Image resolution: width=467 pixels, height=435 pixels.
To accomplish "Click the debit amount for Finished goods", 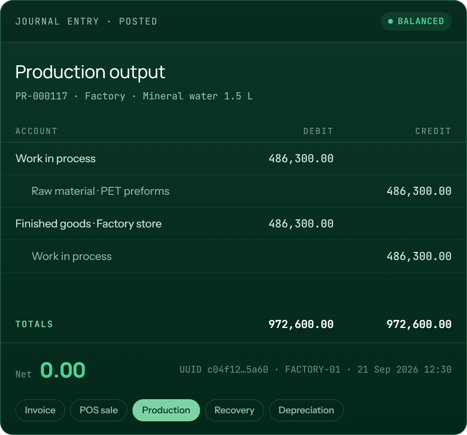I will (x=301, y=224).
